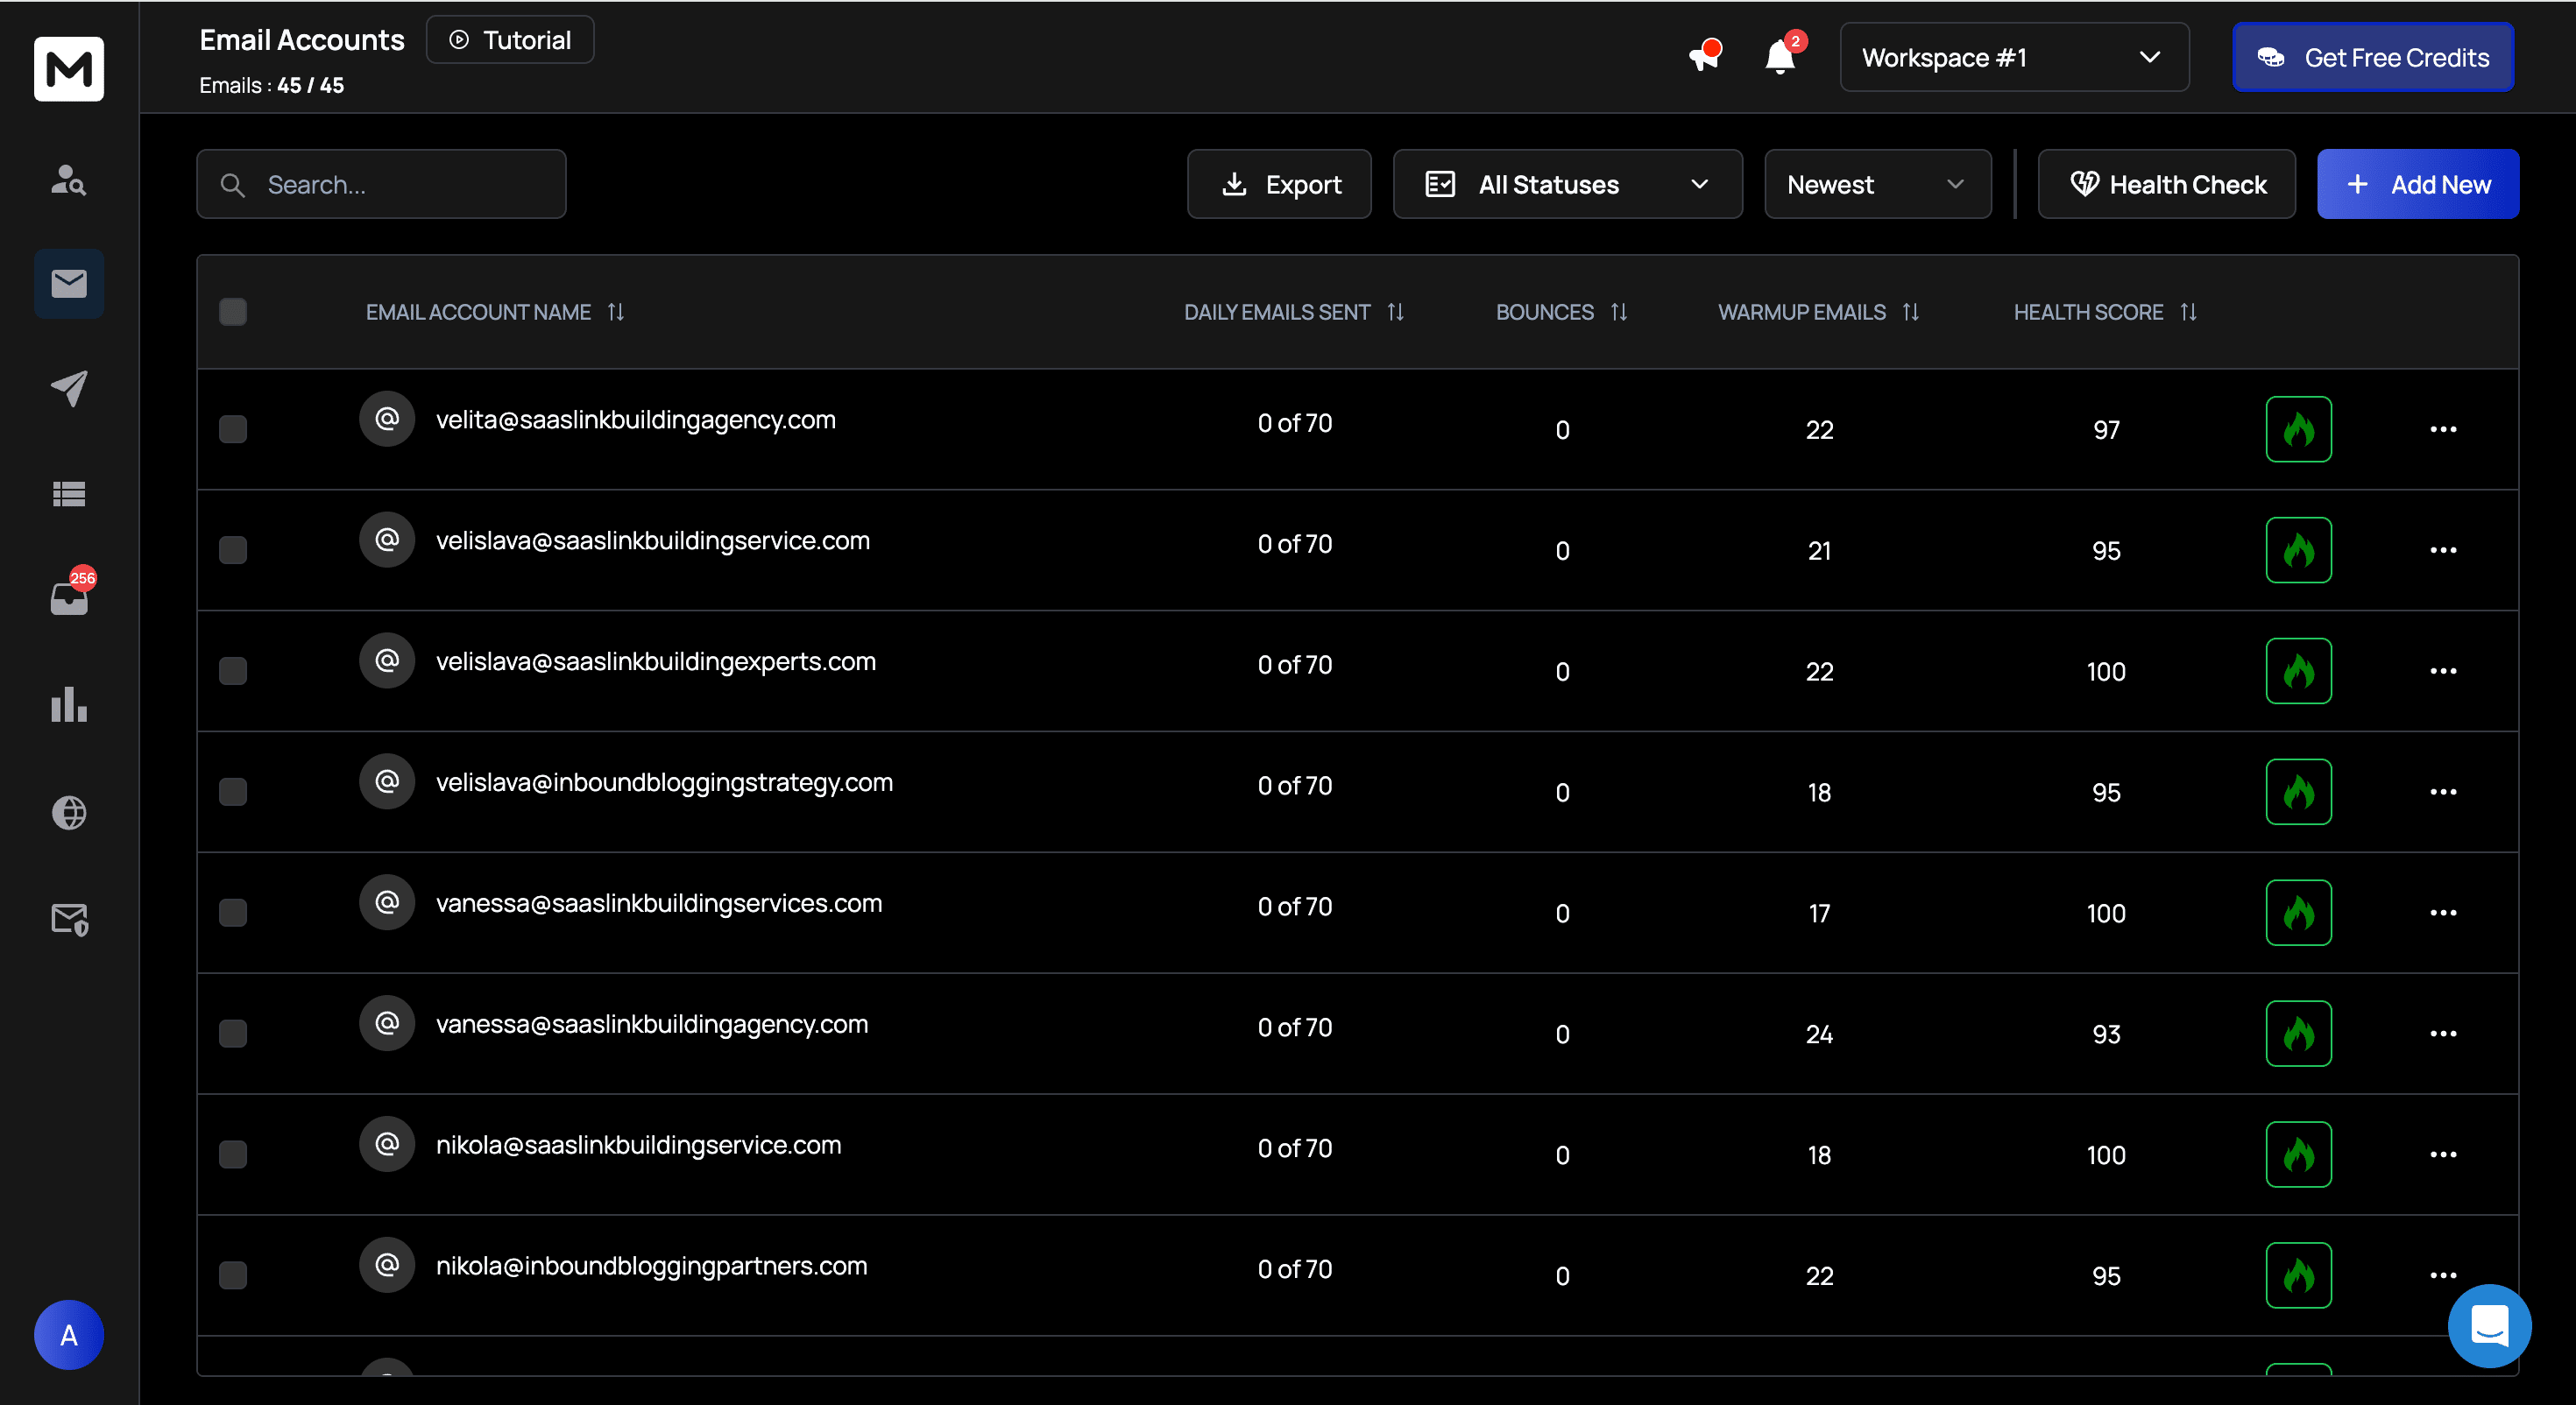Expand the All Statuses filter dropdown
The image size is (2576, 1405).
coord(1567,184)
